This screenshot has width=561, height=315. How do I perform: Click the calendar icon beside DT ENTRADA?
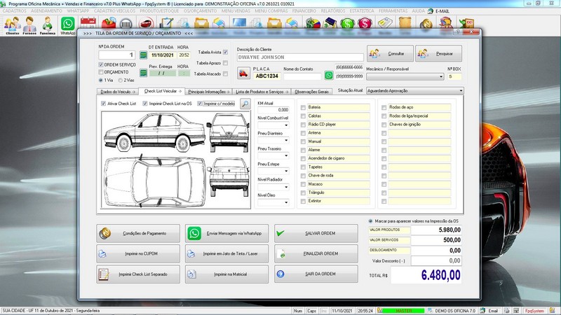click(x=143, y=55)
